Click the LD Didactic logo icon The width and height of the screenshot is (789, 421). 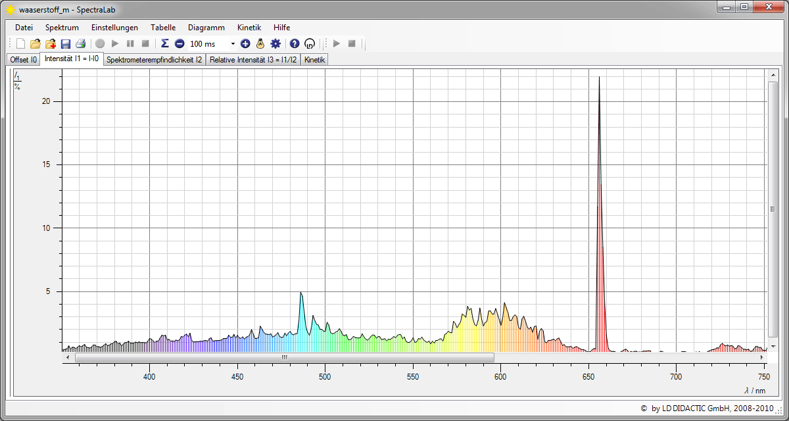coord(310,43)
